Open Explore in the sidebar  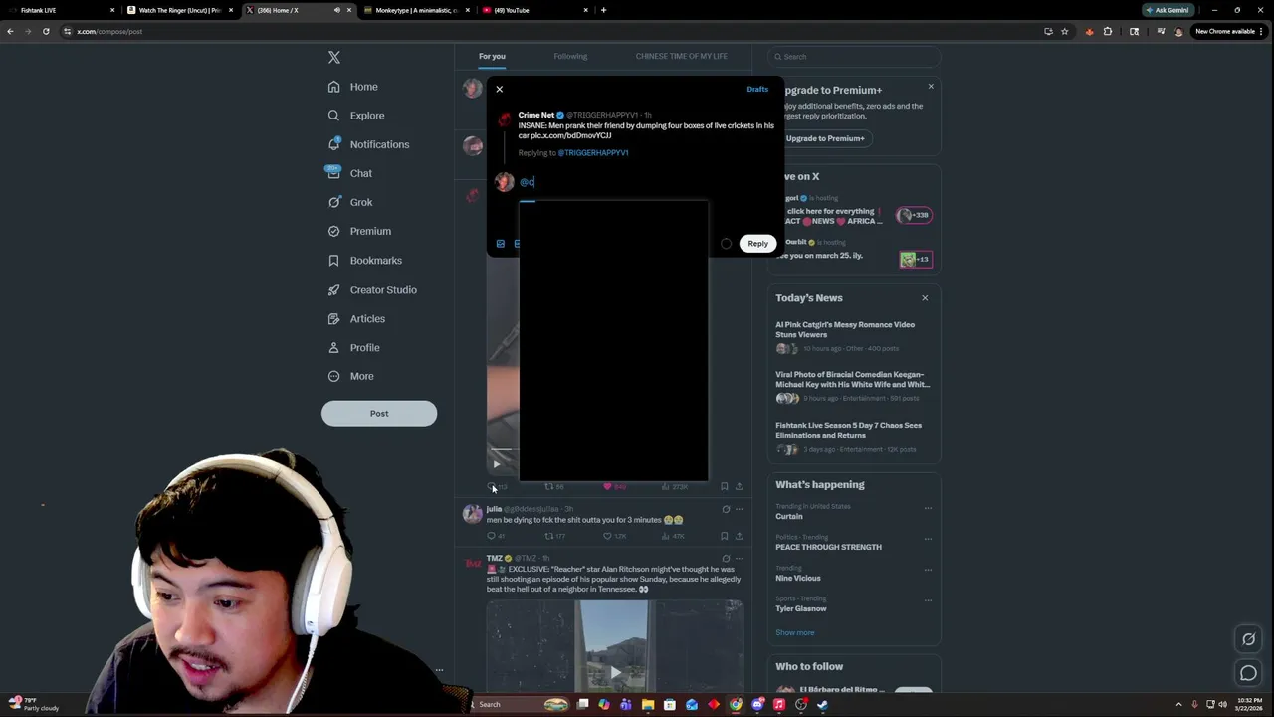[356, 116]
